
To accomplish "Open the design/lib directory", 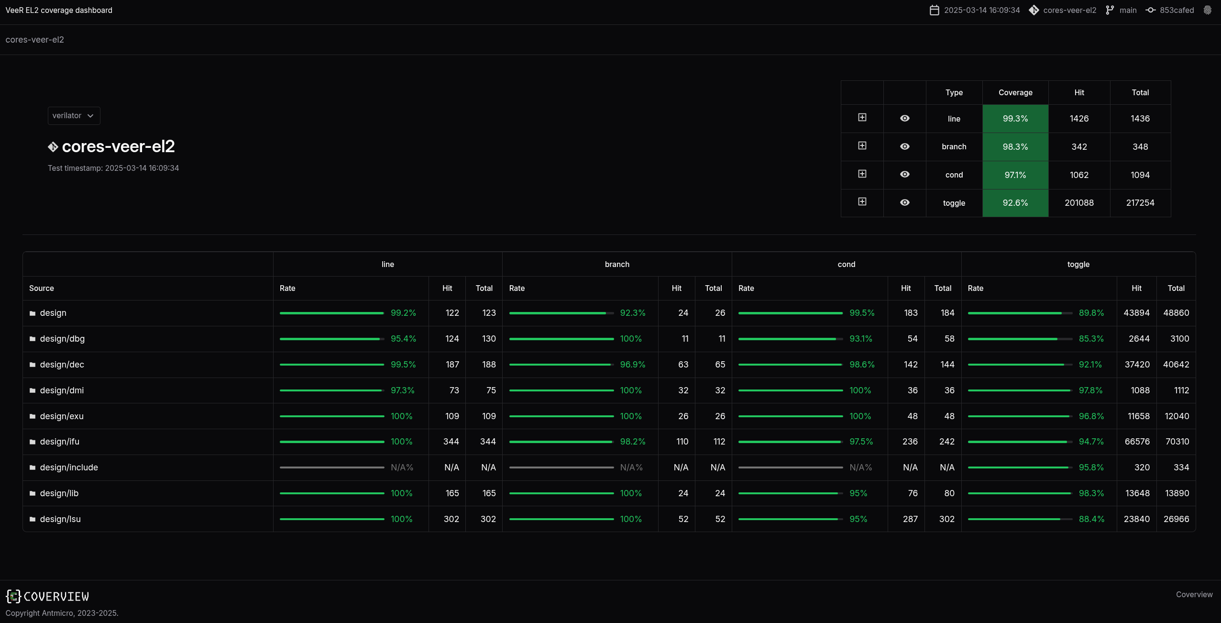I will pyautogui.click(x=59, y=493).
